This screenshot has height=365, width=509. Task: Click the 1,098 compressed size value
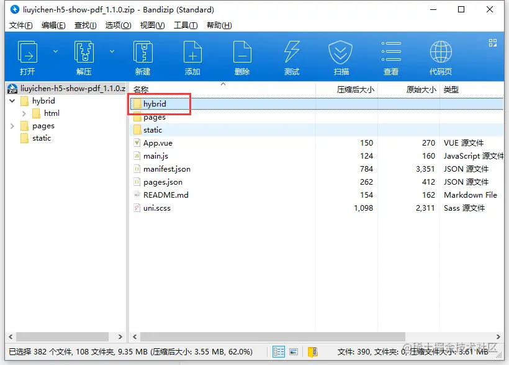(363, 208)
